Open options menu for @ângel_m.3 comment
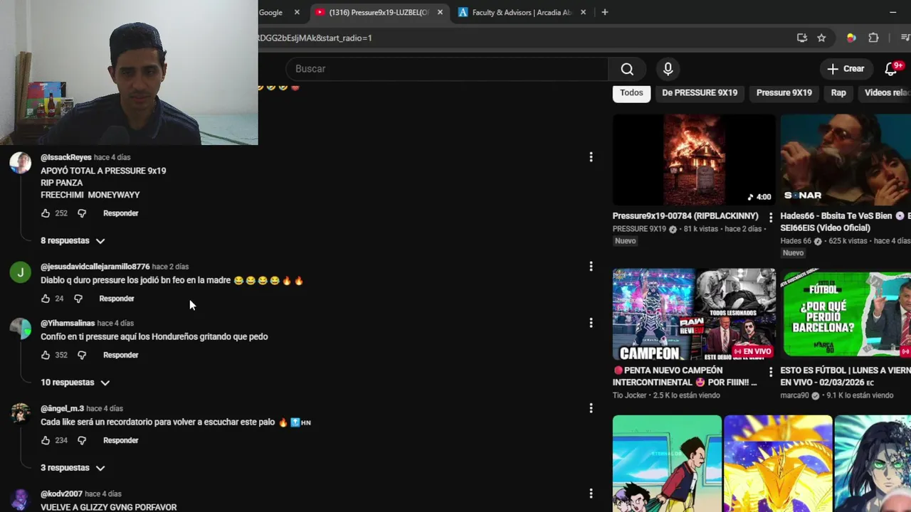 click(591, 408)
